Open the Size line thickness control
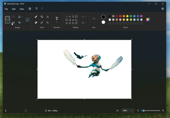This screenshot has width=170, height=118. (x=94, y=20)
